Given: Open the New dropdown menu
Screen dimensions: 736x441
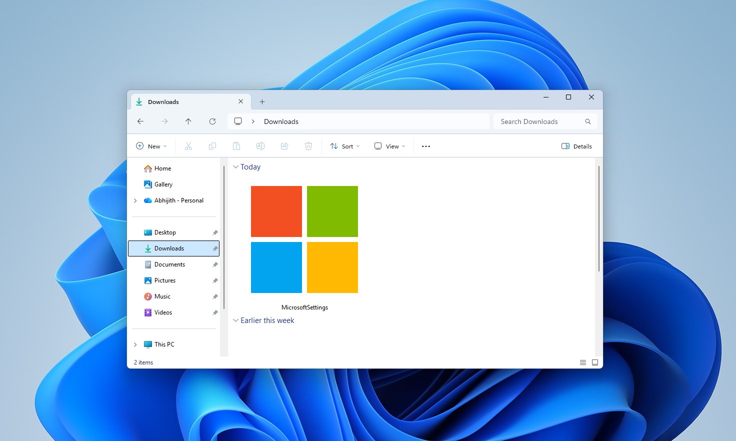Looking at the screenshot, I should point(151,146).
